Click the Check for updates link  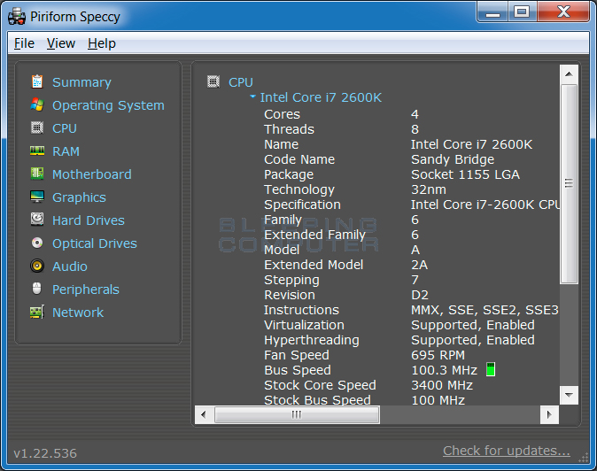506,451
